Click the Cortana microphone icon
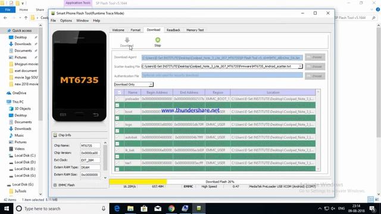 104,209
